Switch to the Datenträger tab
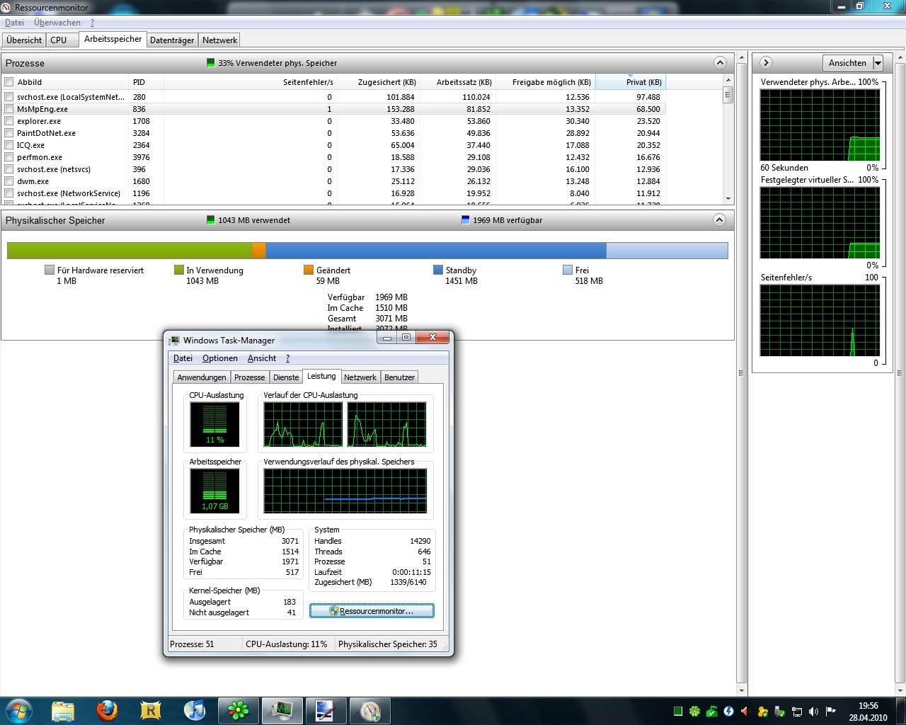This screenshot has width=906, height=725. (172, 40)
